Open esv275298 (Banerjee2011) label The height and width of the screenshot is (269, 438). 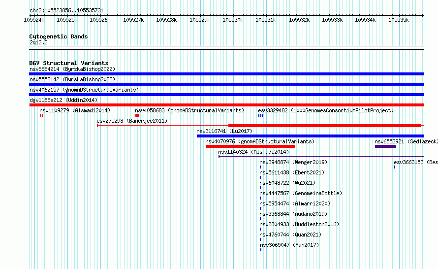[132, 121]
